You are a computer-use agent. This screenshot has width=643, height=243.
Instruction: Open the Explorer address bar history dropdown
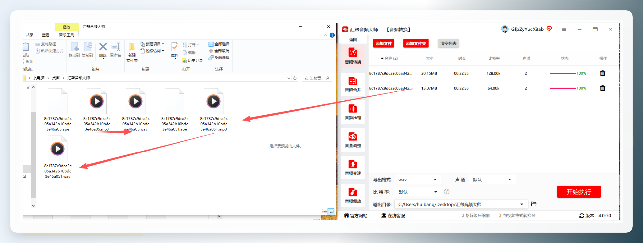[x=288, y=78]
